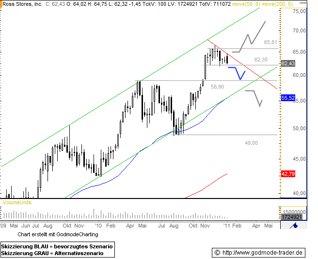Click the Skizzierung GRAU legend line
Image resolution: width=318 pixels, height=259 pixels.
pyautogui.click(x=52, y=253)
